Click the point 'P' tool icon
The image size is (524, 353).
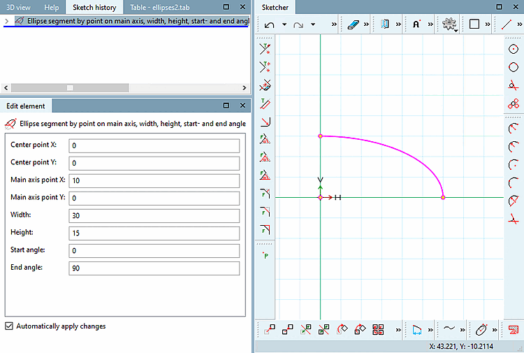pos(265,256)
